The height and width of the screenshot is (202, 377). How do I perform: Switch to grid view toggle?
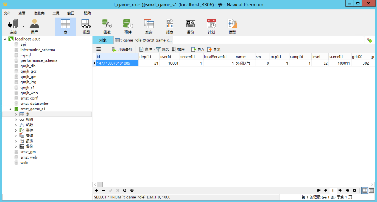(x=364, y=191)
